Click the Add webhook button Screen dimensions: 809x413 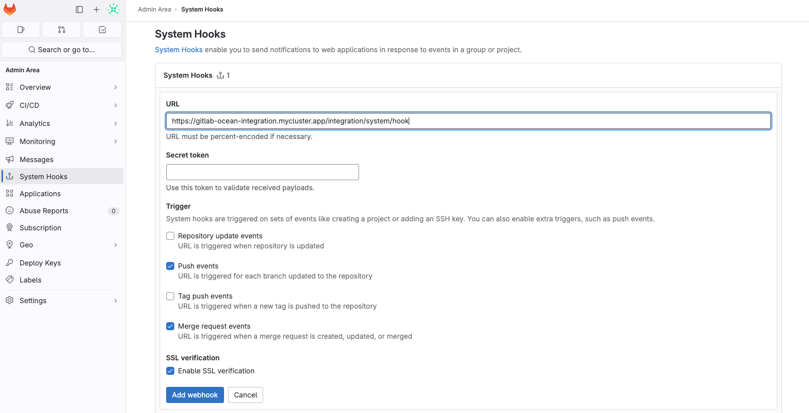pos(195,395)
